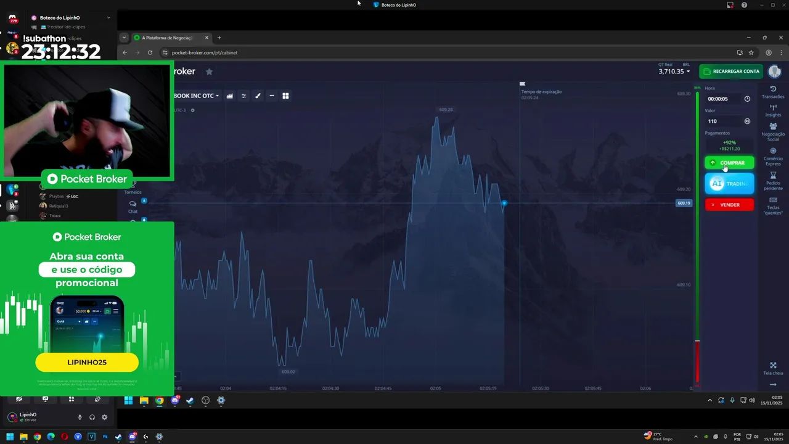The width and height of the screenshot is (789, 444).
Task: Open the browser profile icon
Action: pyautogui.click(x=769, y=52)
